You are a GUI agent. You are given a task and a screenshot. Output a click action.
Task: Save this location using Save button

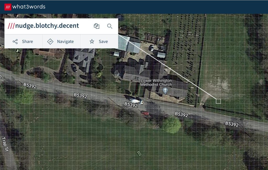(99, 41)
